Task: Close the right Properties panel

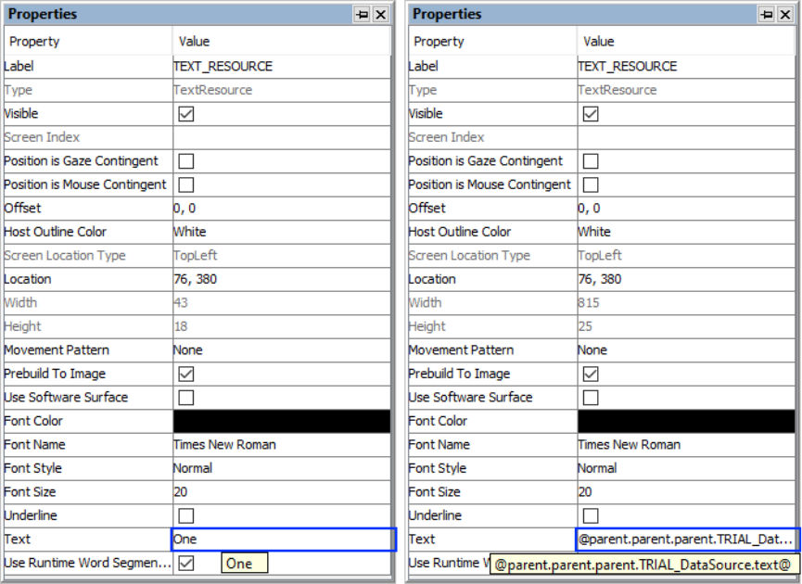Action: click(785, 14)
